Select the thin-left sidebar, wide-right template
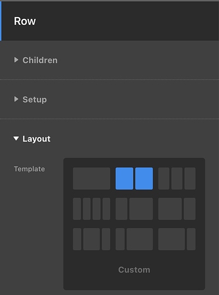219x295 pixels. (x=134, y=239)
